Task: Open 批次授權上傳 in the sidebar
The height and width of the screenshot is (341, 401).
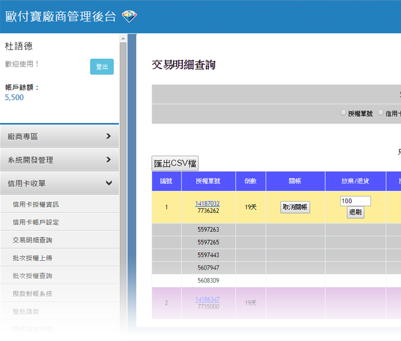Action: pos(59,258)
